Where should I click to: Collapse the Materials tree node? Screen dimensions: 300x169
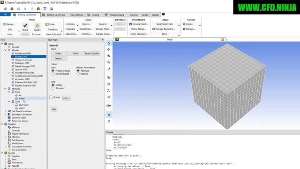6,89
